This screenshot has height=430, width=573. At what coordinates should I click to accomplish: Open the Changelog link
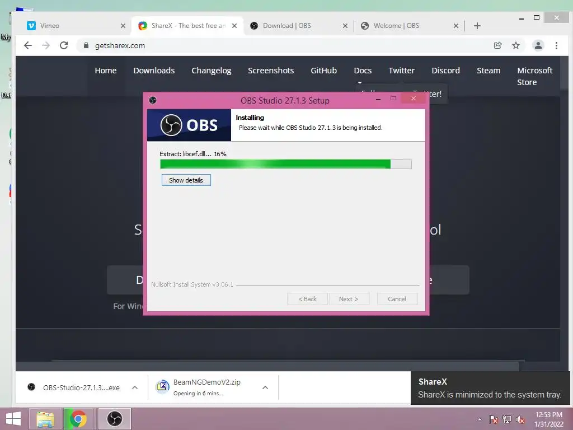tap(211, 71)
